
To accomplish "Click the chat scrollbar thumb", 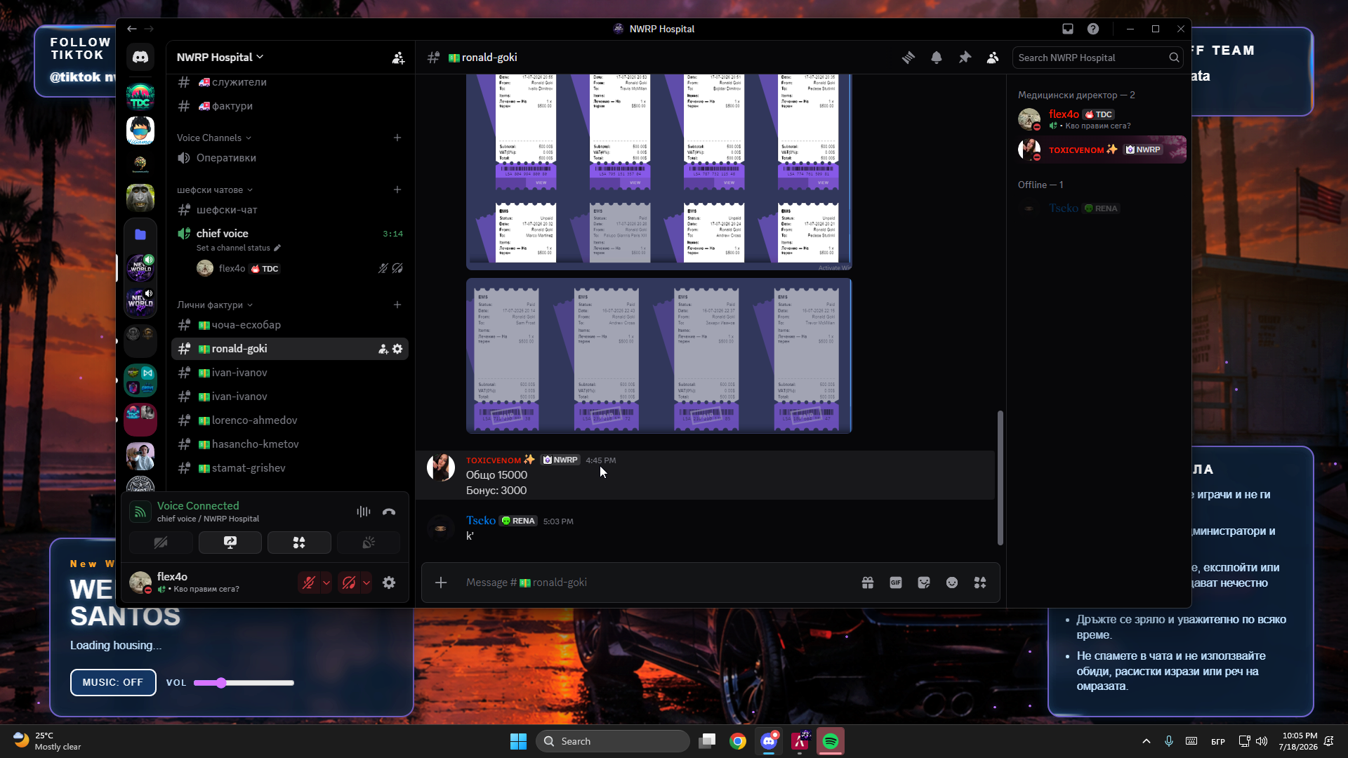I will point(1000,477).
